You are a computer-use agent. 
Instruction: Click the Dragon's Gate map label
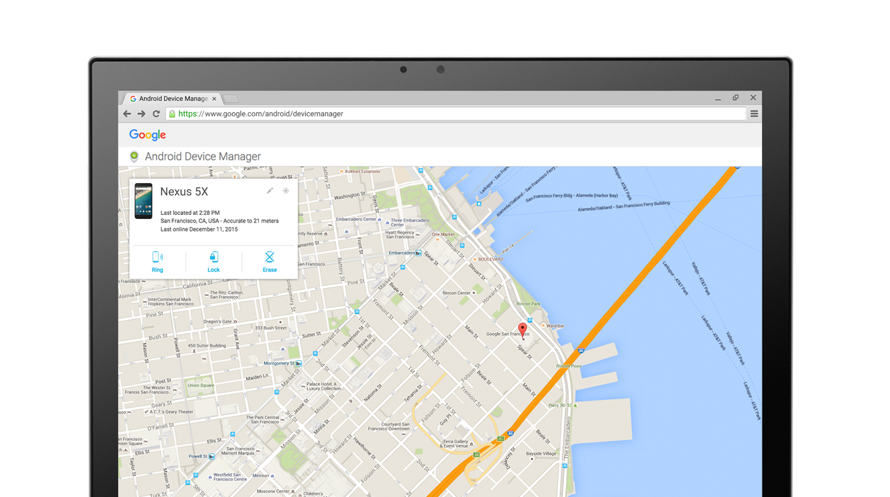[217, 321]
